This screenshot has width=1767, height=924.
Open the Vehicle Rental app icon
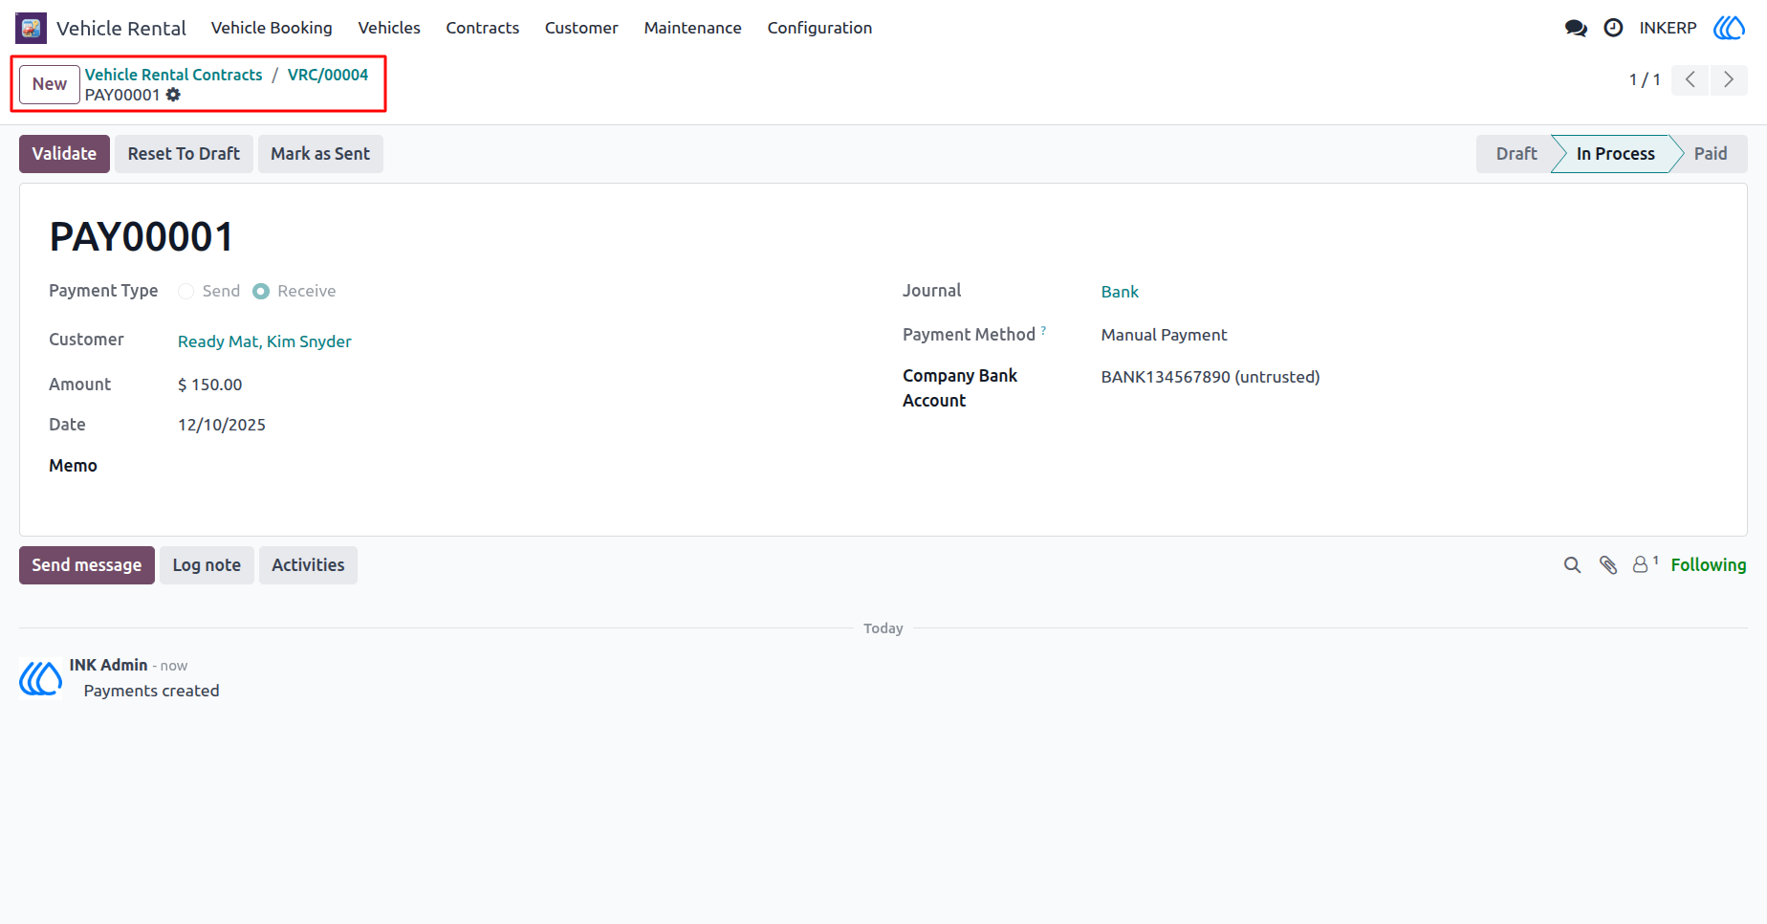31,28
